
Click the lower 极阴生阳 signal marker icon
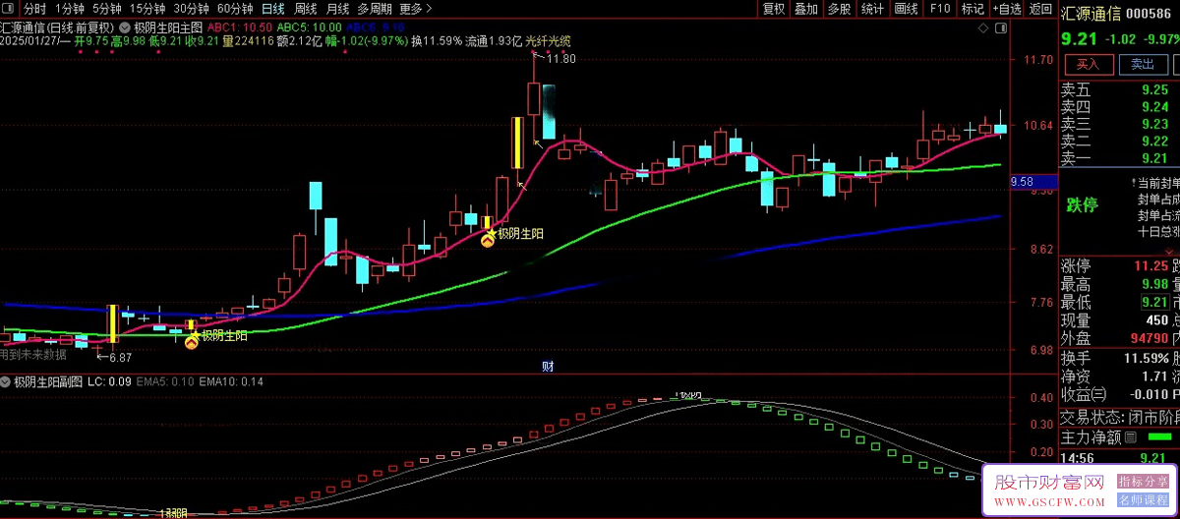click(x=192, y=342)
